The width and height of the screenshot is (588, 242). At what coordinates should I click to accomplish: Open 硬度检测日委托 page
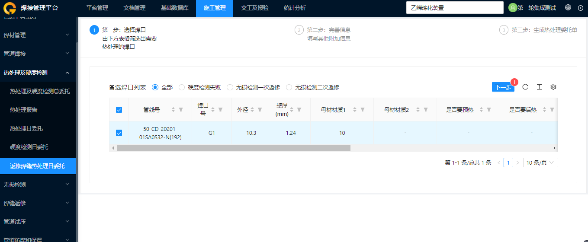tap(38, 147)
